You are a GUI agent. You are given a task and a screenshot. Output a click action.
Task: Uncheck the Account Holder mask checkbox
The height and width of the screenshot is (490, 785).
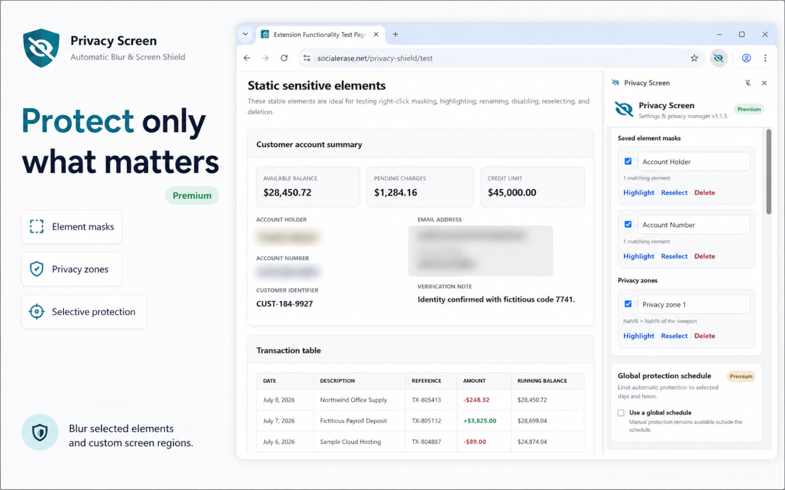coord(628,162)
